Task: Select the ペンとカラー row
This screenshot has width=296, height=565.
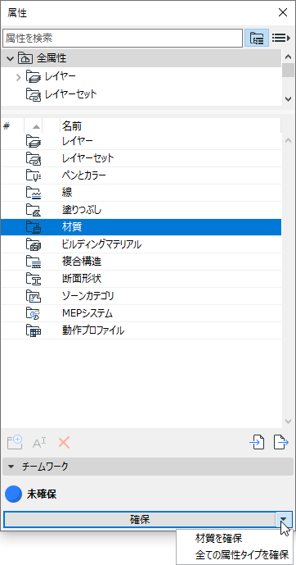Action: point(141,175)
